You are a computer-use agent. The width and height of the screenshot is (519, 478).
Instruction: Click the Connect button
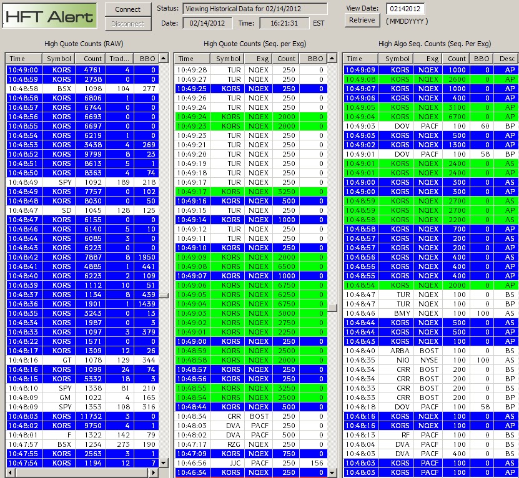pyautogui.click(x=128, y=9)
